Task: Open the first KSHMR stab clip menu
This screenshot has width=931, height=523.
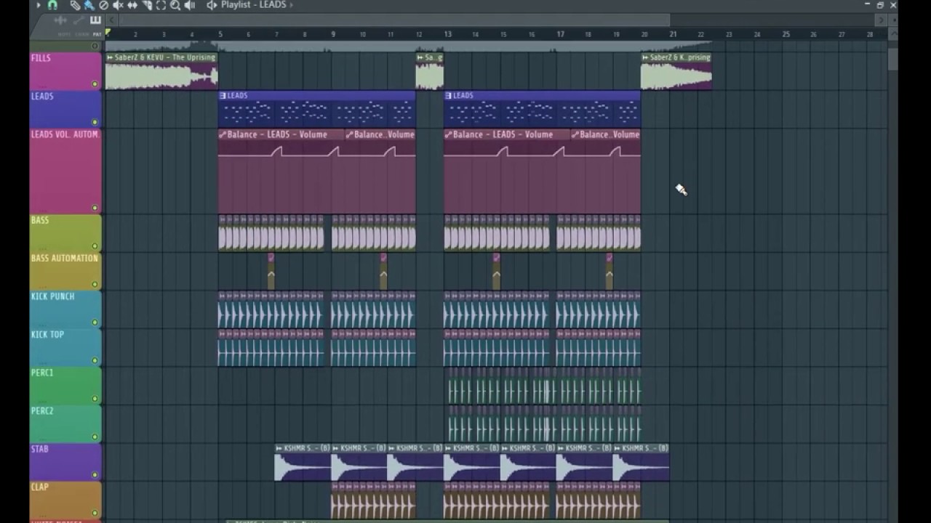Action: (x=279, y=448)
